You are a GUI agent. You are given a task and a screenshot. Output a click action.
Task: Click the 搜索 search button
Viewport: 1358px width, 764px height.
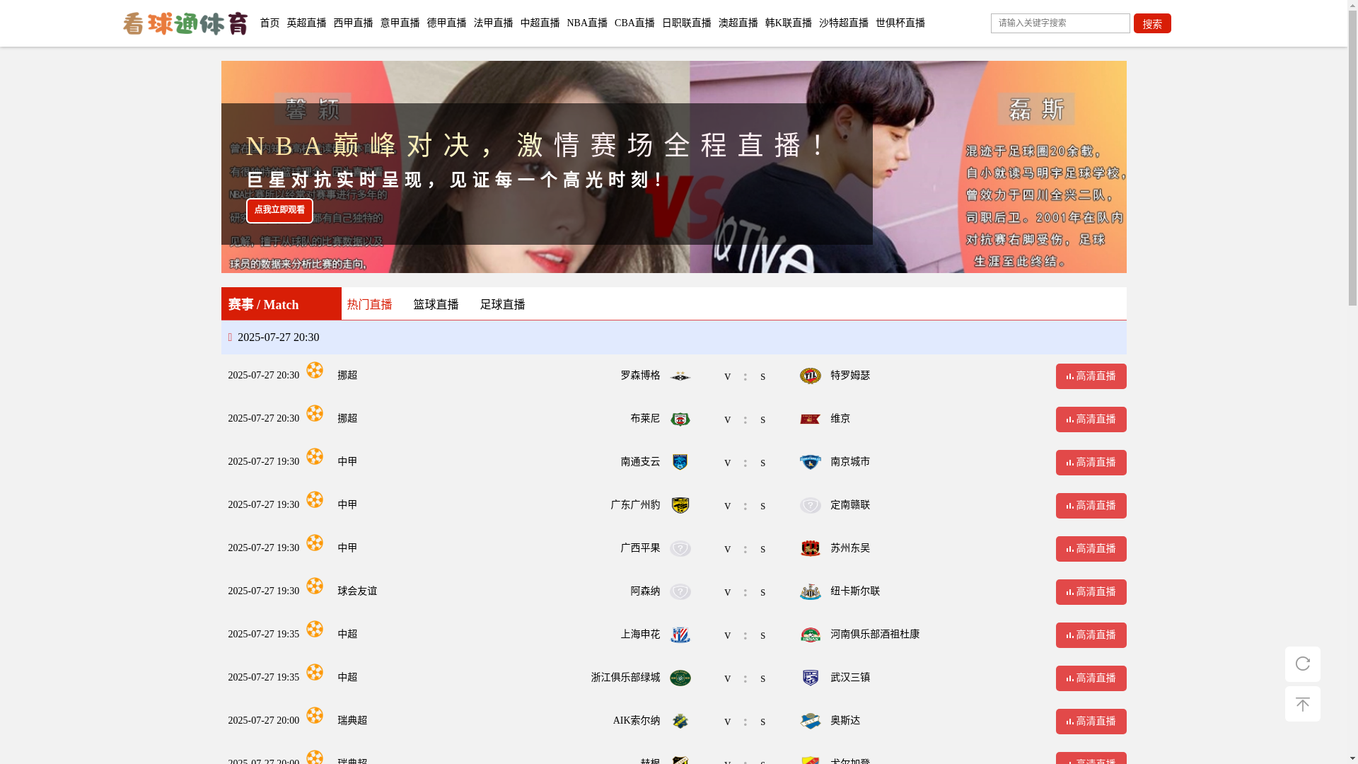[x=1152, y=23]
